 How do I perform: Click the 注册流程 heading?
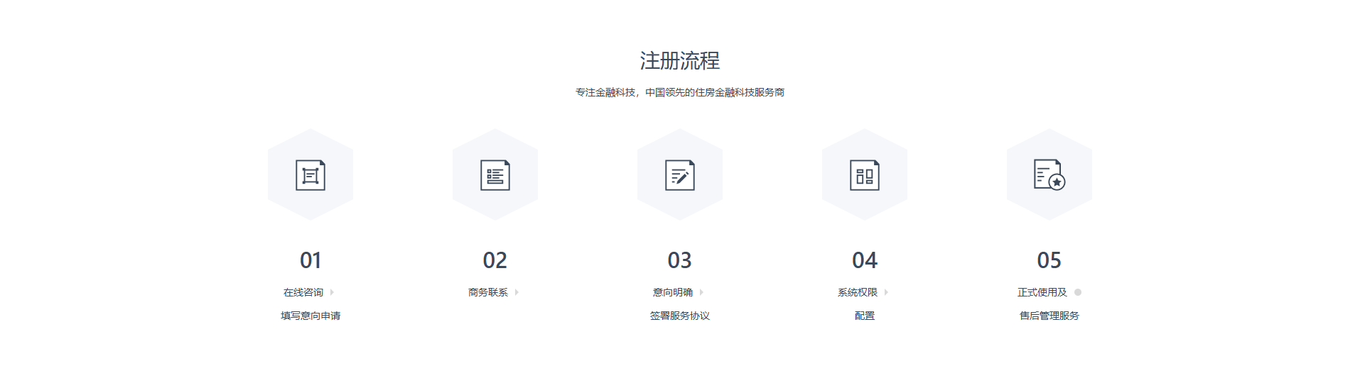point(680,61)
